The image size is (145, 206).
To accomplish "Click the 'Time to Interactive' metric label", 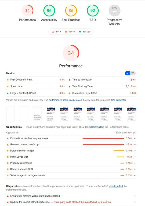I will tap(82, 79).
